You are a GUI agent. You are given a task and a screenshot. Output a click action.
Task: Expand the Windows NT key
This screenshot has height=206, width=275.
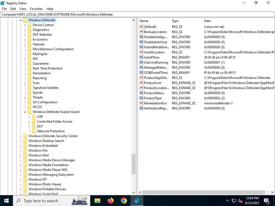pyautogui.click(x=20, y=179)
